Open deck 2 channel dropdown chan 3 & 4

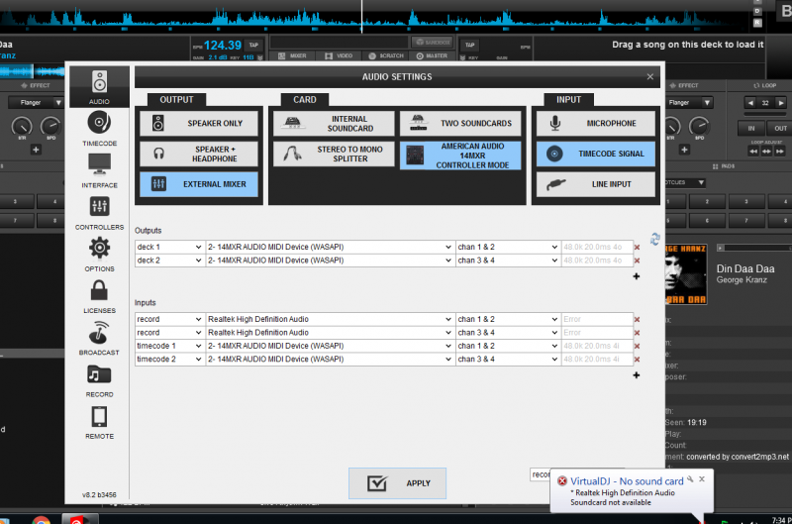508,261
